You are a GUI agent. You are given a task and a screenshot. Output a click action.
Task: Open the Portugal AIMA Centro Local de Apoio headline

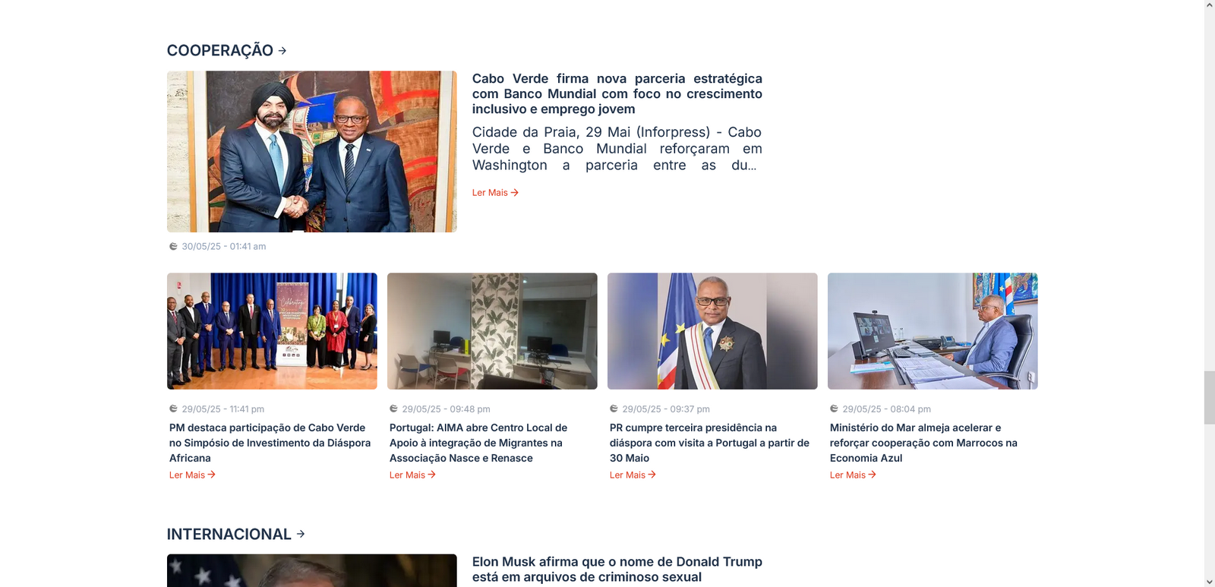478,443
